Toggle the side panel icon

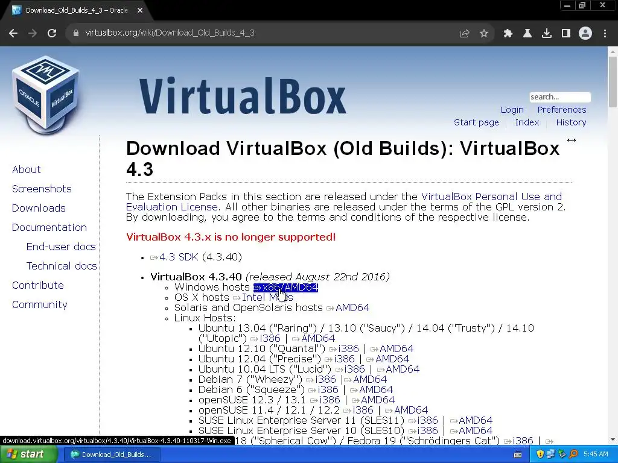[566, 34]
